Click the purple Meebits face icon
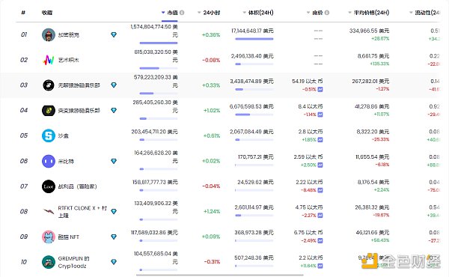 tap(49, 161)
